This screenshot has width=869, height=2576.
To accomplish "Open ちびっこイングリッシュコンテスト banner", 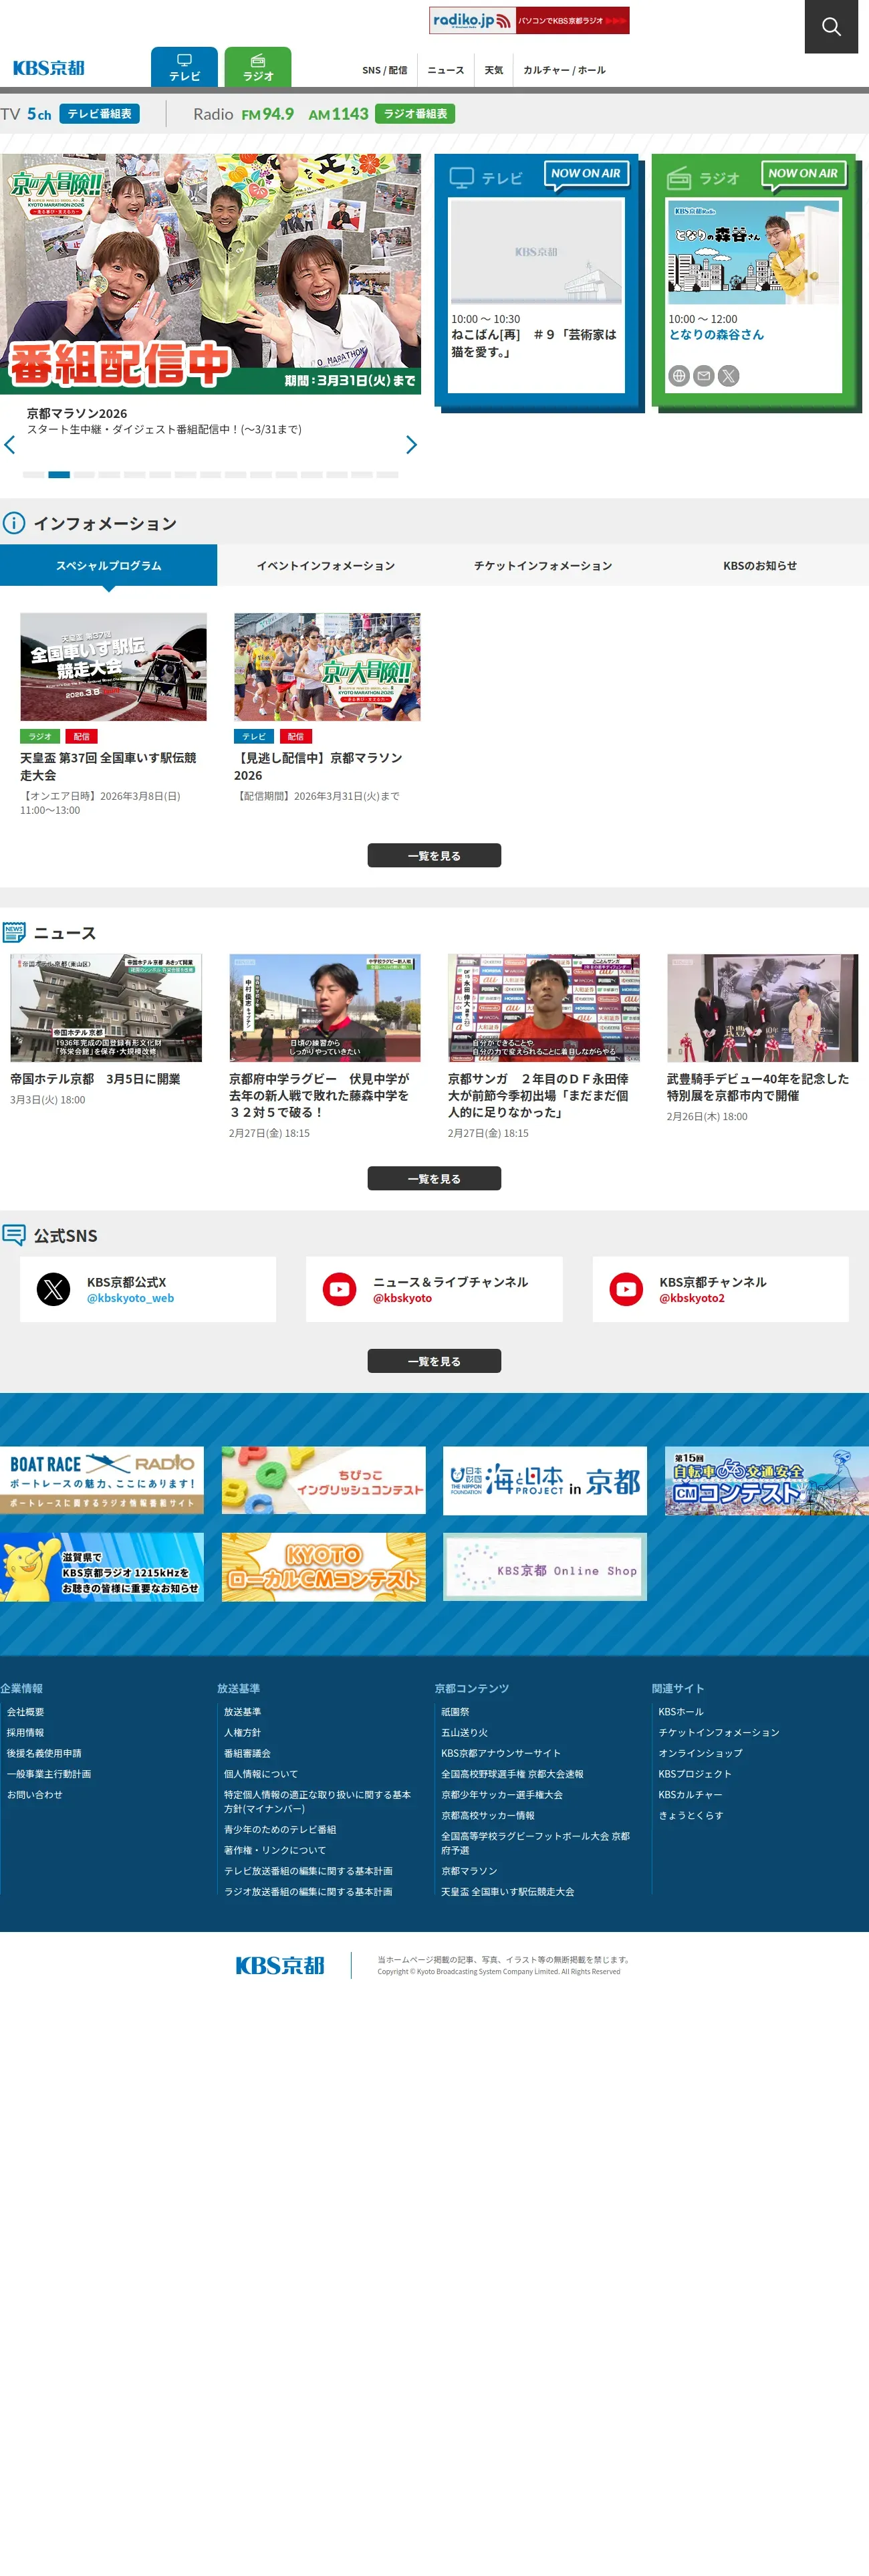I will 324,1480.
